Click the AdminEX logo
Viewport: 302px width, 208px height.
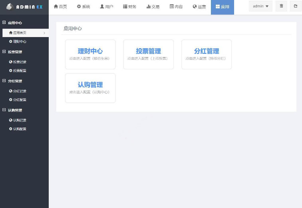coord(24,7)
